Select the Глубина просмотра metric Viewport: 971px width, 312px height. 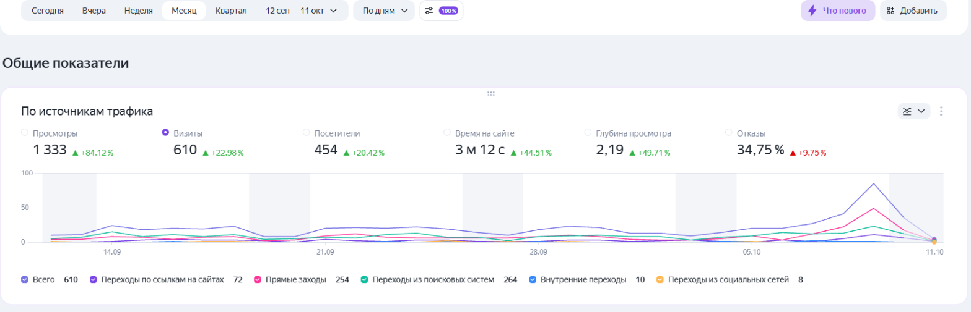pyautogui.click(x=588, y=132)
